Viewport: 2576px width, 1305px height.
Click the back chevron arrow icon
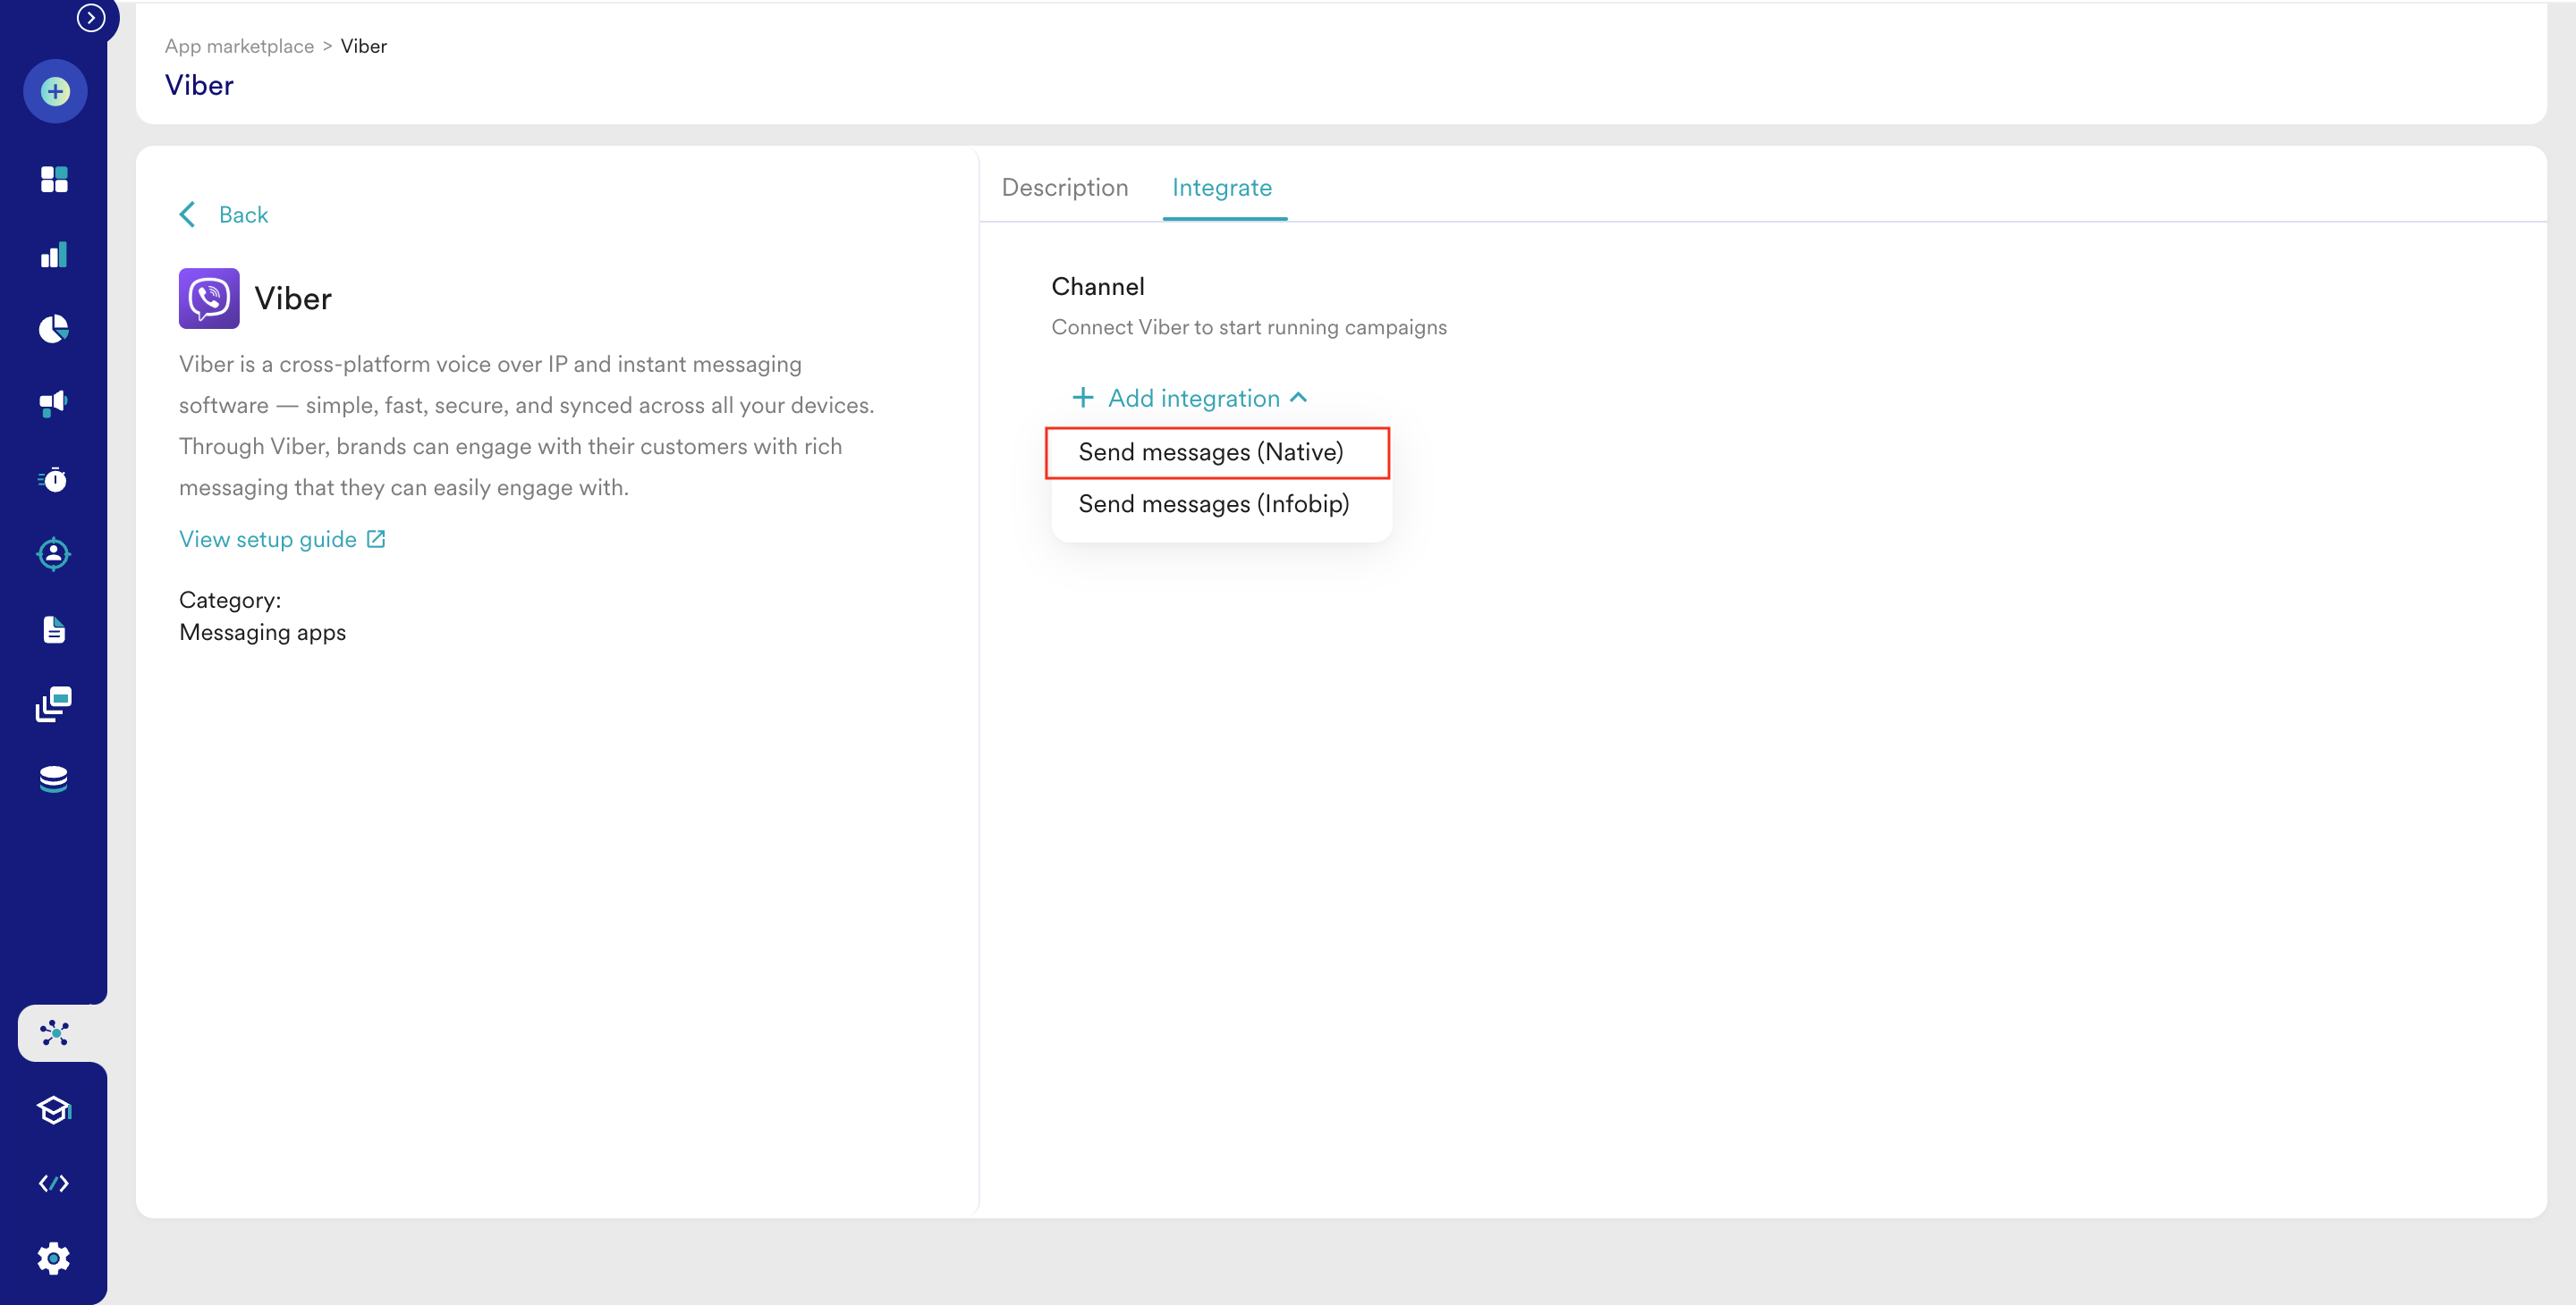pos(187,215)
